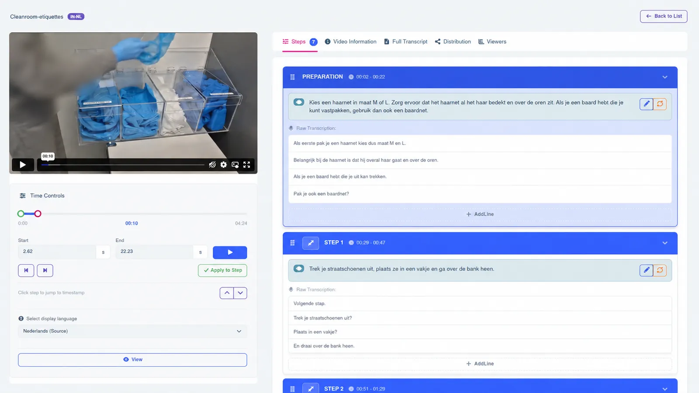
Task: Collapse the STEP 1 section chevron
Action: coord(665,243)
